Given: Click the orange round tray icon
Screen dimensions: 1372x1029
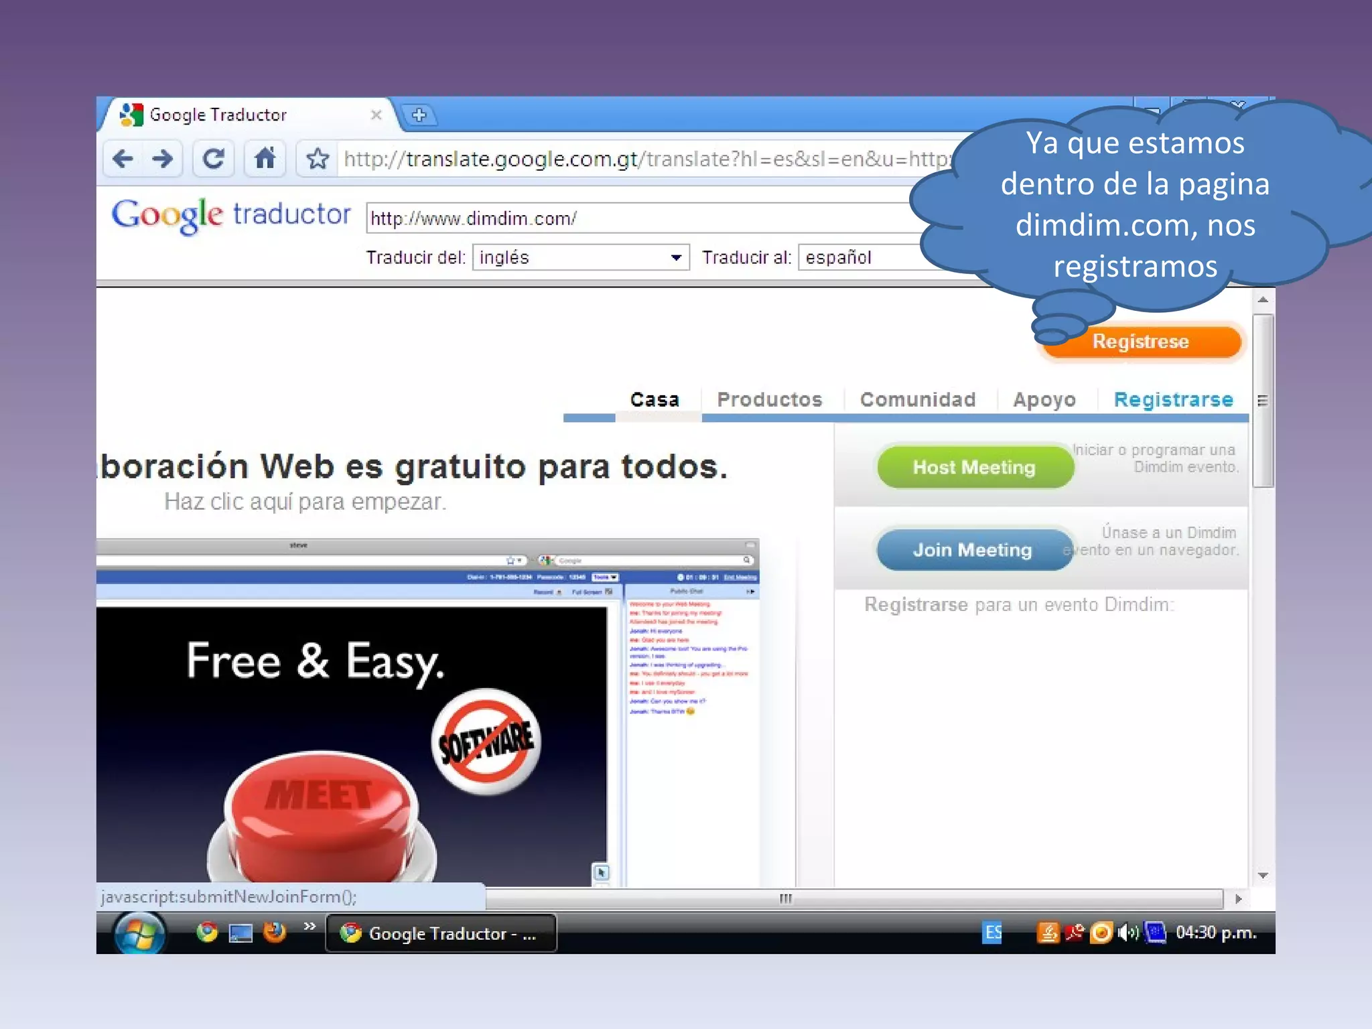Looking at the screenshot, I should [x=1101, y=933].
